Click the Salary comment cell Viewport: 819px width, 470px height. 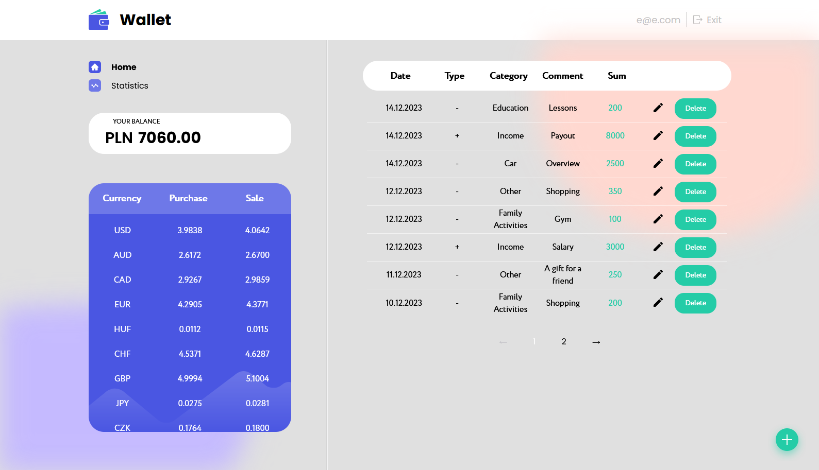(563, 247)
